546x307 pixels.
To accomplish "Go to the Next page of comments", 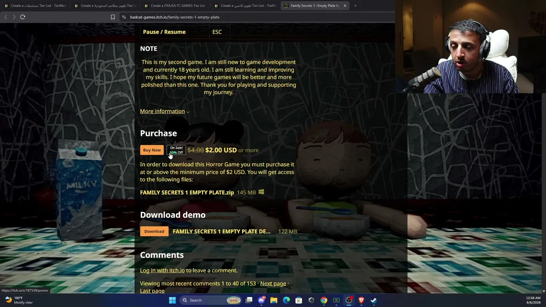I will click(273, 284).
